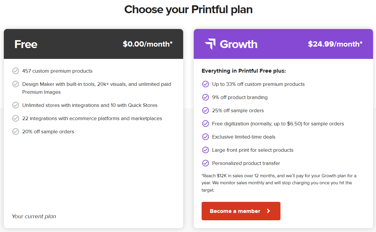Select the checkmark next to 9% off product branding

(x=205, y=97)
